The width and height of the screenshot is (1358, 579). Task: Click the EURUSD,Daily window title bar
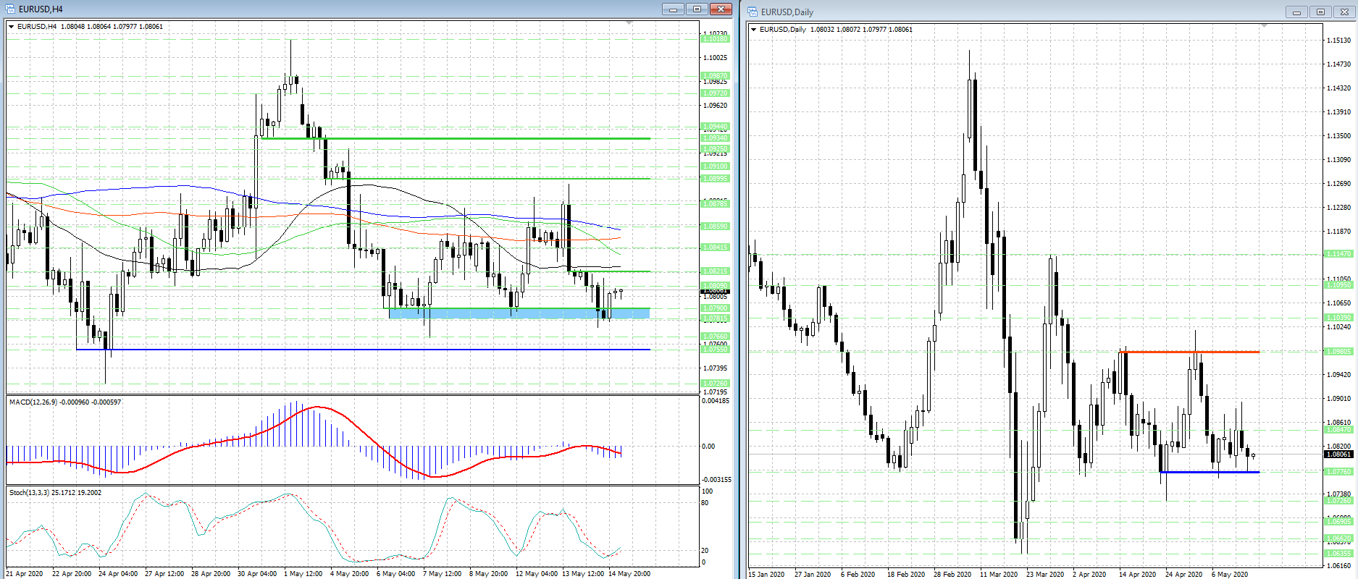click(1014, 12)
